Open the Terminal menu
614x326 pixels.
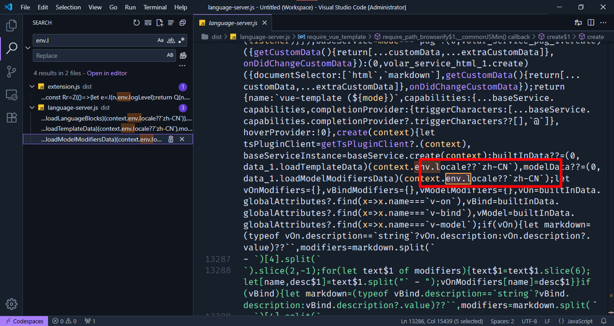(155, 7)
